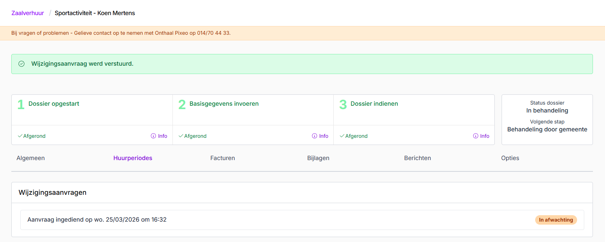Click the Afgerond checkmark under Dossier opgestart
Screen dimensions: 605x242
click(20, 136)
